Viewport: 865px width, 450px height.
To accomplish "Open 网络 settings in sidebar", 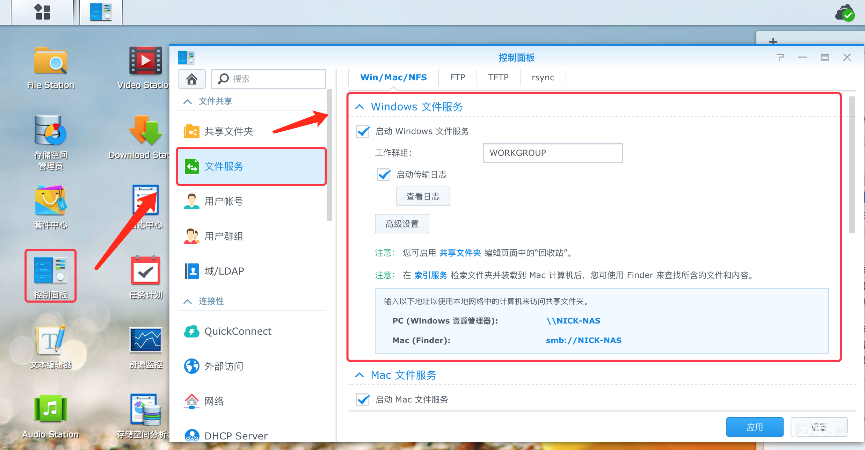I will (x=252, y=401).
